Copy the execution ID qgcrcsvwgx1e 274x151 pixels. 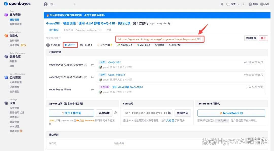pyautogui.click(x=169, y=24)
